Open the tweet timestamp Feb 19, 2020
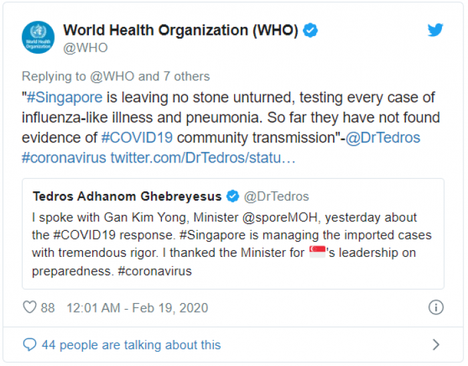This screenshot has width=468, height=366. 137,308
